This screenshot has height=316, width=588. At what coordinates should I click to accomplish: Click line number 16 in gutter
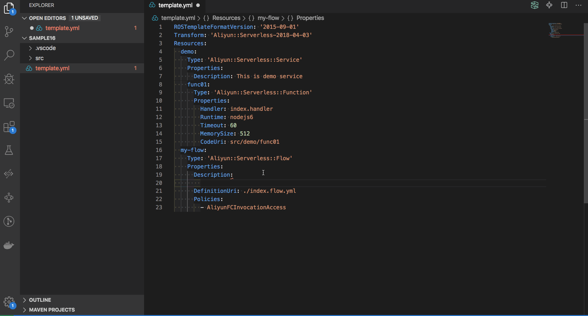pos(159,150)
